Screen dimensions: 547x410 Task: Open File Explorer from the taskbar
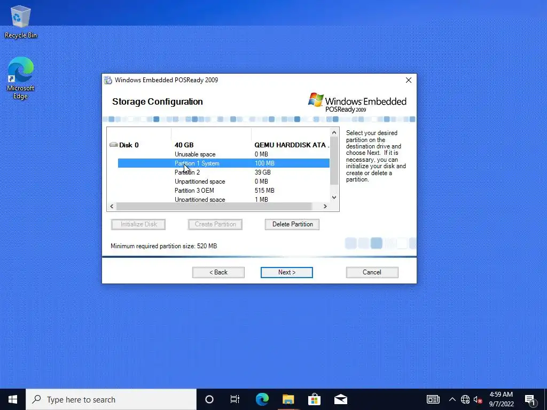click(x=288, y=399)
